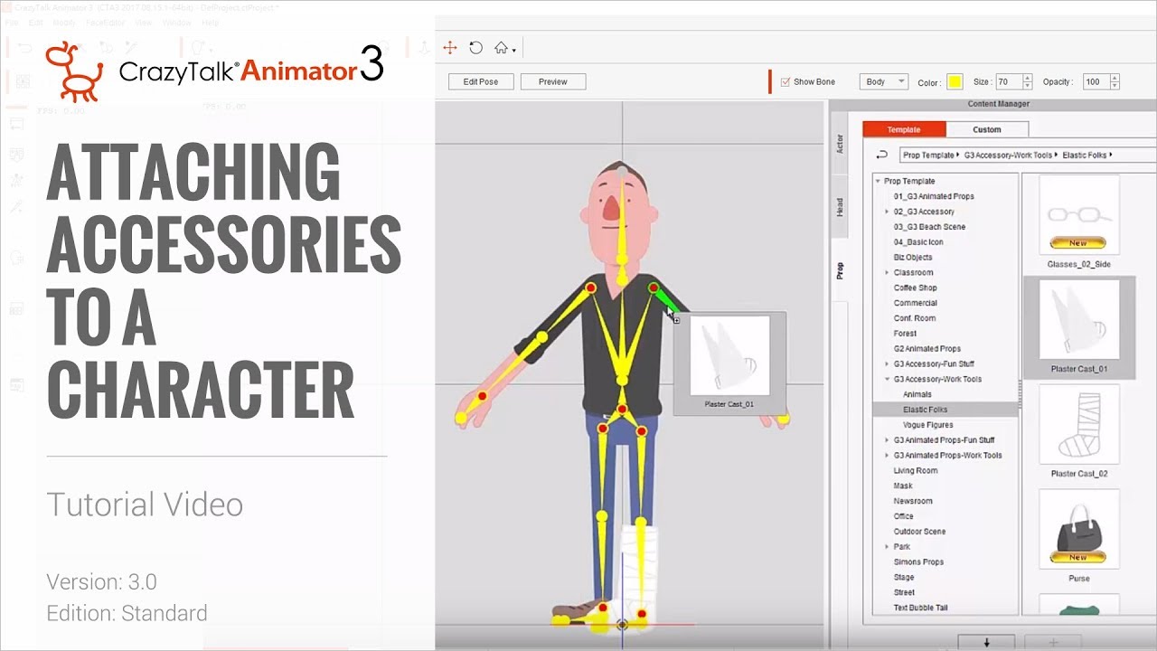The width and height of the screenshot is (1157, 651).
Task: Expand the Park folder
Action: tap(887, 547)
